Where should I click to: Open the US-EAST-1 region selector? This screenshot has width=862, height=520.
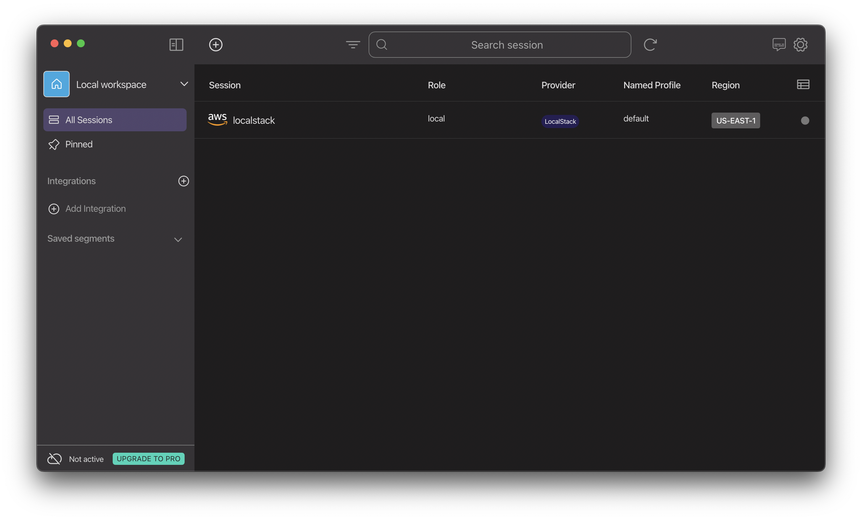tap(735, 121)
